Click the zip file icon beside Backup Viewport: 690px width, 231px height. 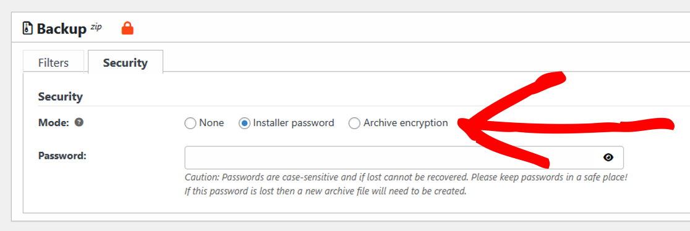pos(28,29)
